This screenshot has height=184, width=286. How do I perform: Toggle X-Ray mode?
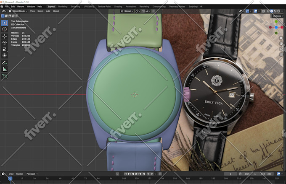(264, 11)
